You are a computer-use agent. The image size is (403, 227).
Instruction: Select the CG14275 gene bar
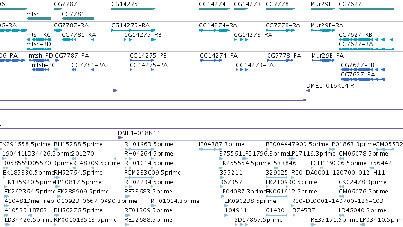pyautogui.click(x=133, y=9)
